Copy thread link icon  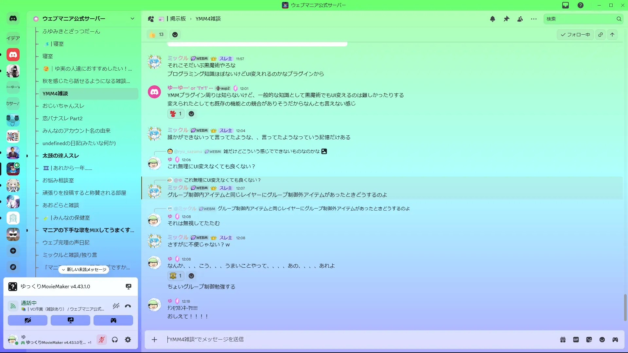tap(601, 35)
